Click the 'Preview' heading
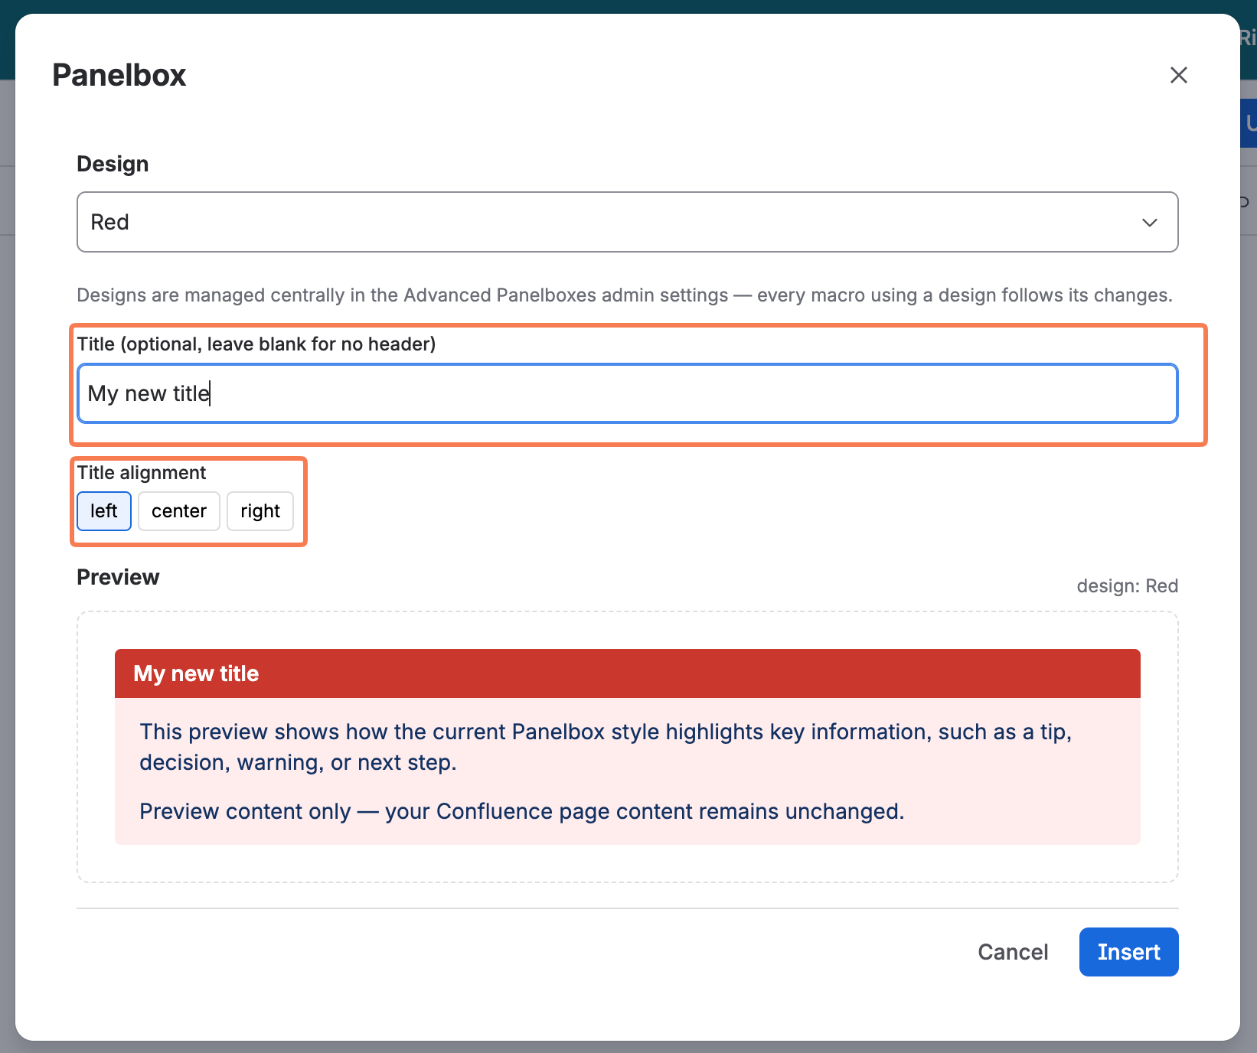Image resolution: width=1257 pixels, height=1053 pixels. [118, 577]
